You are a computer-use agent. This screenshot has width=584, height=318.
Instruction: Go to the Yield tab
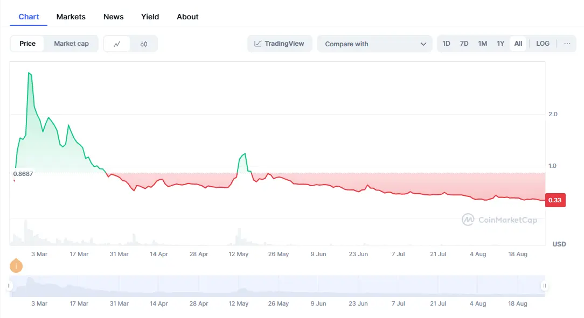point(150,17)
